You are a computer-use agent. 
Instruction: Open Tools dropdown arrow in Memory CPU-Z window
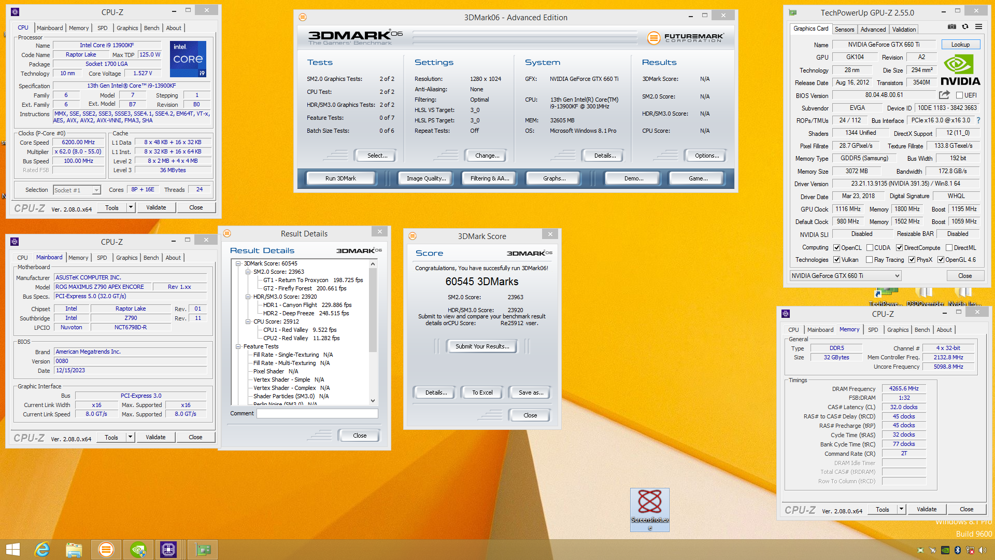click(x=901, y=509)
